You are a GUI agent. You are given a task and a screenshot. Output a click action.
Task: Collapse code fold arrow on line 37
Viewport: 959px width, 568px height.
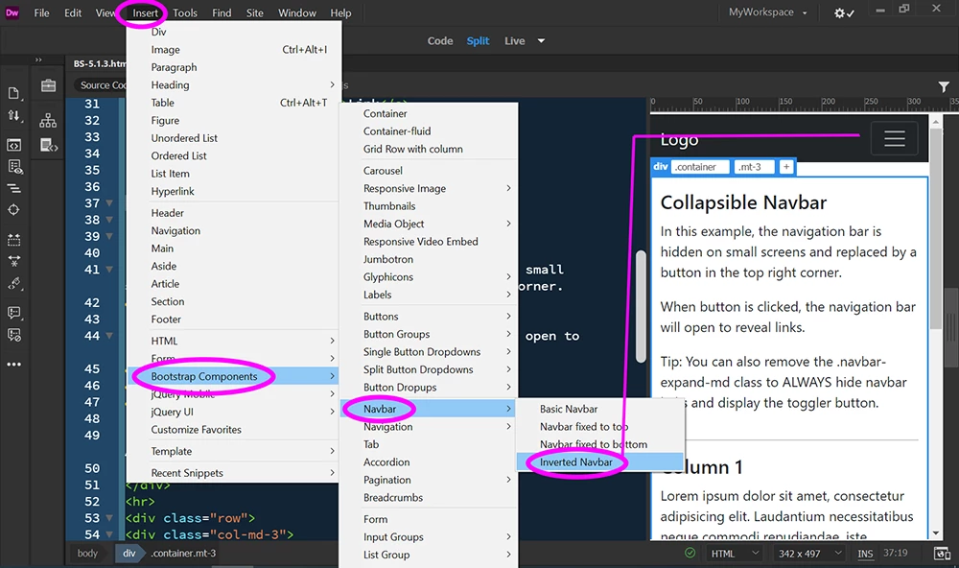coord(109,203)
